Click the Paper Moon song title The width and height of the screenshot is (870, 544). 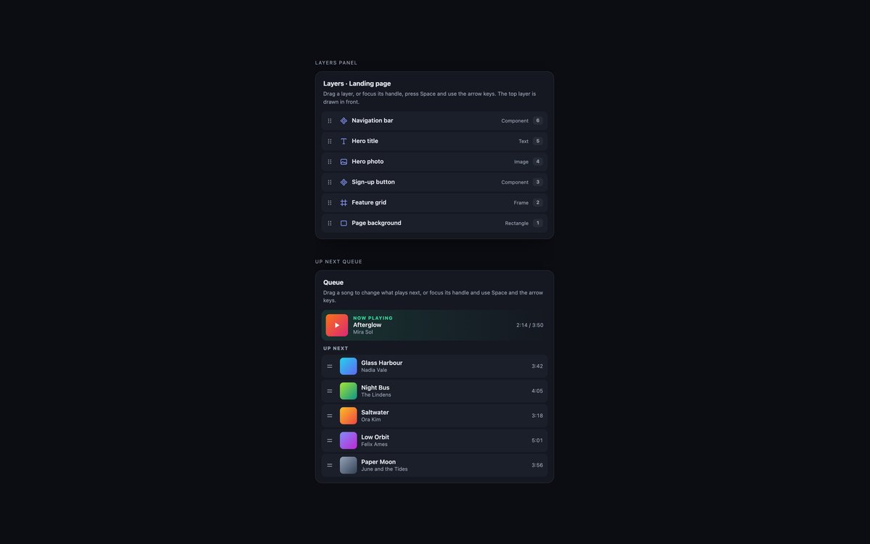[378, 461]
